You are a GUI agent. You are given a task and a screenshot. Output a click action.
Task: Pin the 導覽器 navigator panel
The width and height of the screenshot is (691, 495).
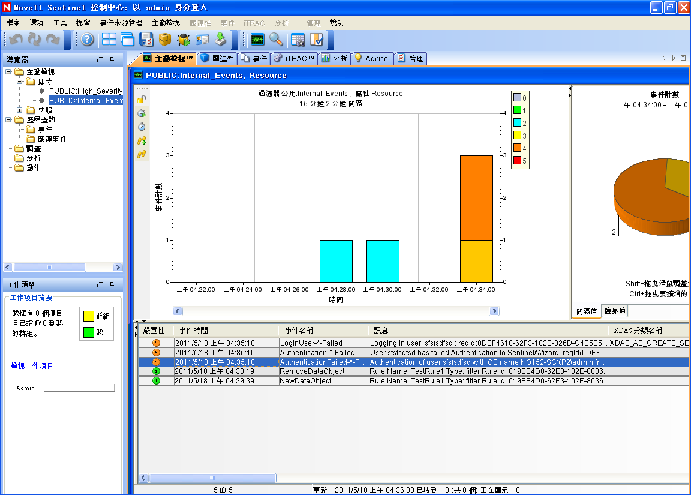tap(112, 59)
